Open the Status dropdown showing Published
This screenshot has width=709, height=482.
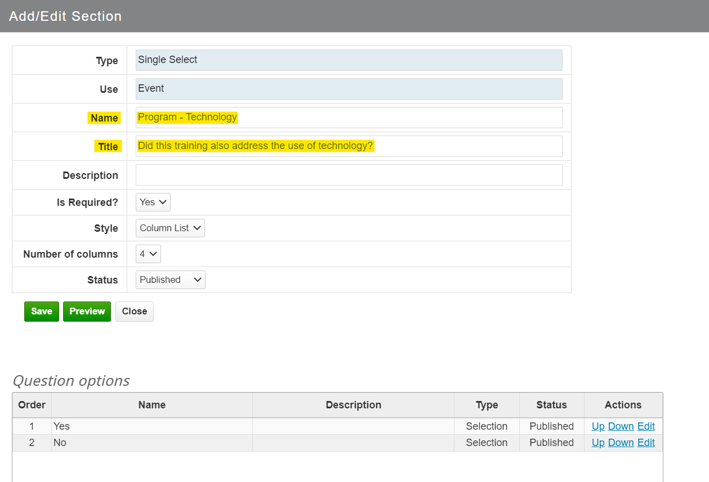point(170,280)
